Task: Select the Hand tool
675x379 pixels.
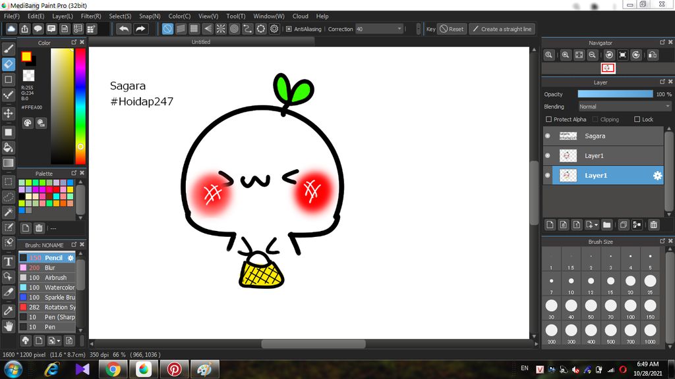Action: (8, 326)
